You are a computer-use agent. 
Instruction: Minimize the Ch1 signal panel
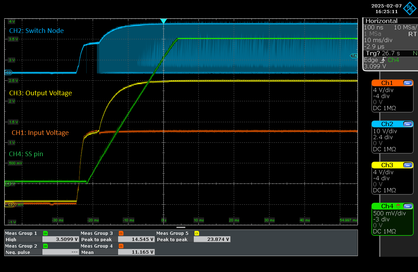coord(408,83)
